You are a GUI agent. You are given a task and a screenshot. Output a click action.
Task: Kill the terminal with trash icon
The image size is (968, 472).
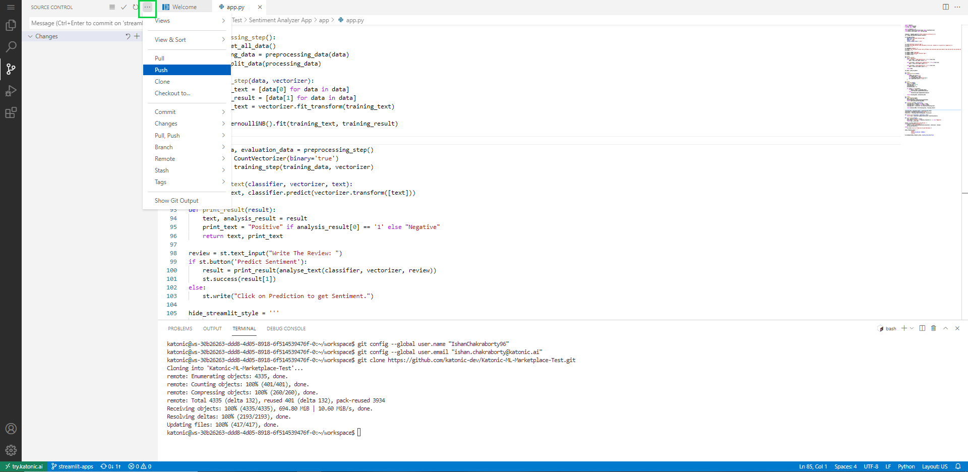coord(934,328)
